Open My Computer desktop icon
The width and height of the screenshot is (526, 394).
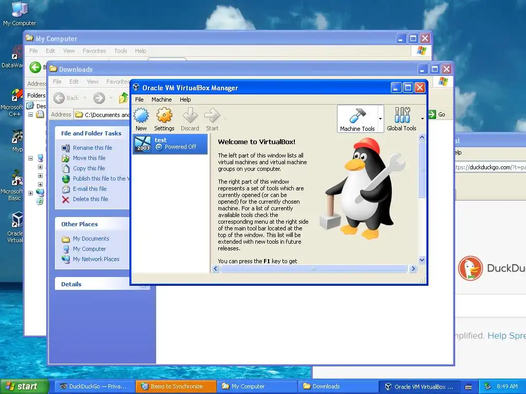20,14
